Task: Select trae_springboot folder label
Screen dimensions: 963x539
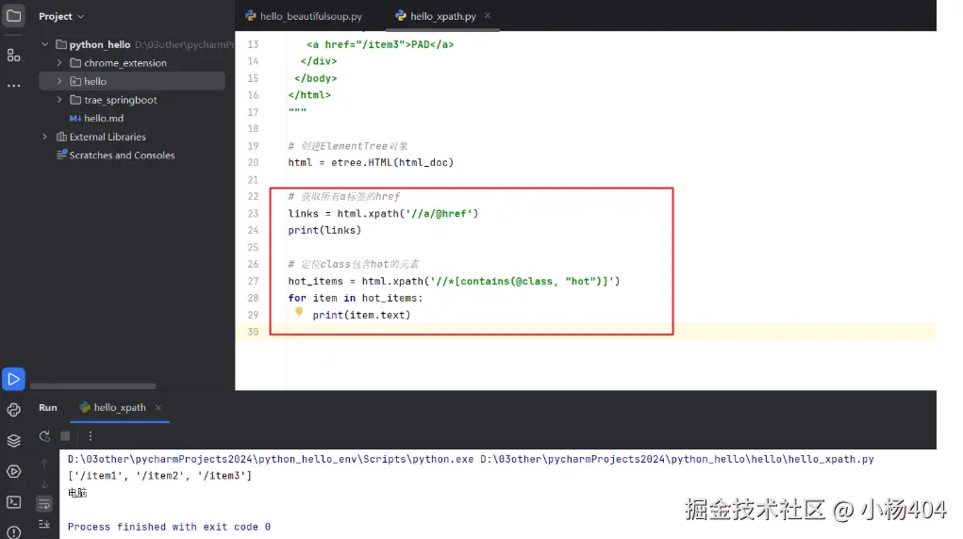Action: click(x=121, y=100)
